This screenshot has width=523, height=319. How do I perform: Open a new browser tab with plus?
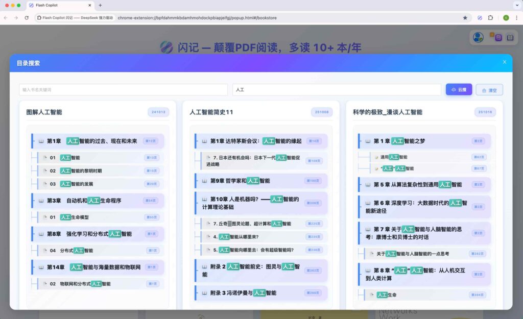(x=100, y=5)
